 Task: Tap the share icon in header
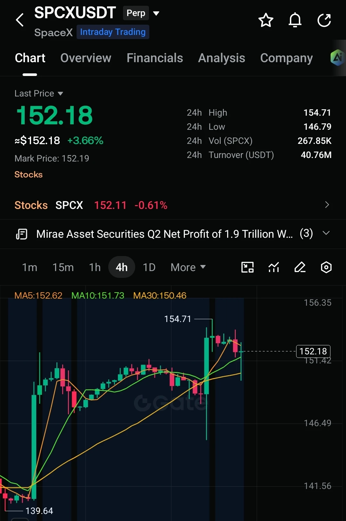point(324,20)
